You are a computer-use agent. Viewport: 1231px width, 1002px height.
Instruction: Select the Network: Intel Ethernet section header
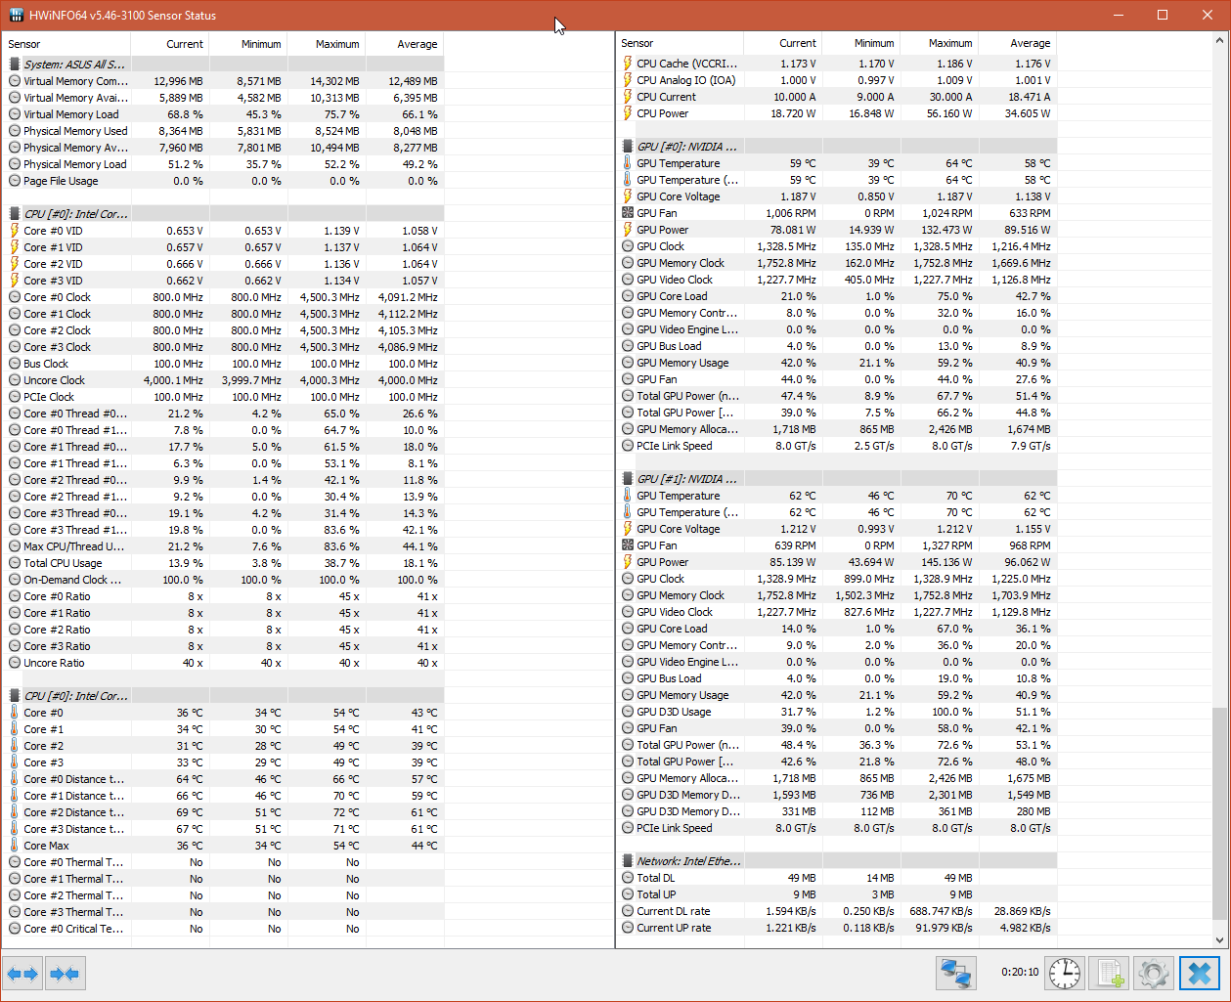pyautogui.click(x=688, y=861)
